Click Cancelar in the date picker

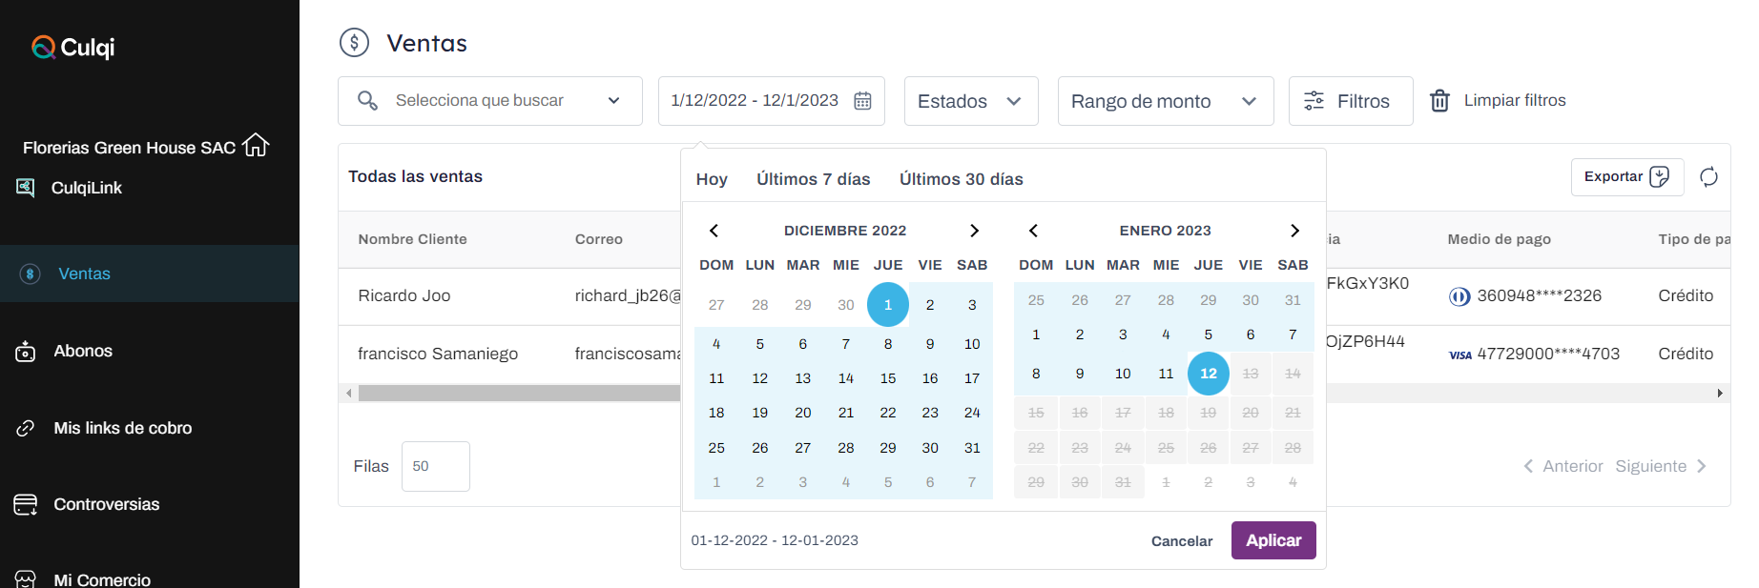pyautogui.click(x=1181, y=540)
